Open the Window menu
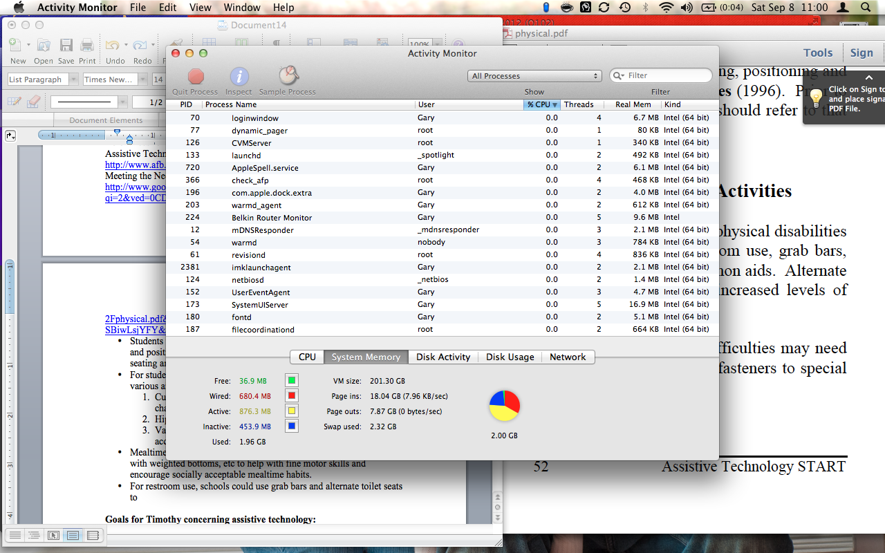The width and height of the screenshot is (885, 553). pos(242,8)
